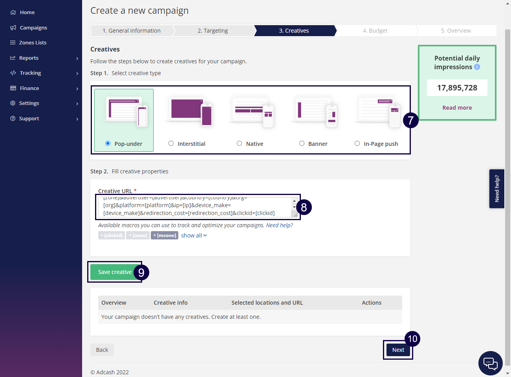Expand the Reports submenu

pos(77,58)
